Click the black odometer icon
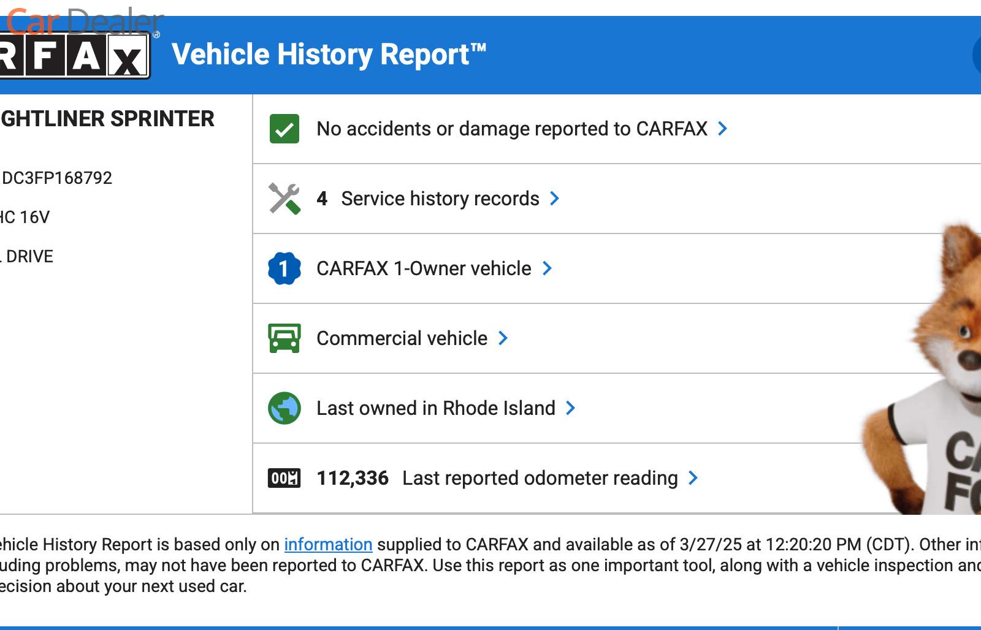 (284, 478)
